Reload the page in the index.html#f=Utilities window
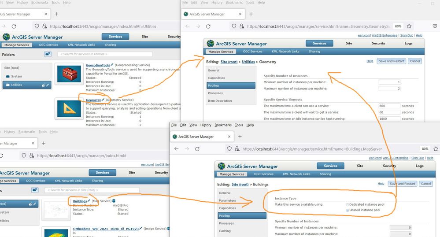Viewport: 440px width, 237px height. pyautogui.click(x=14, y=26)
